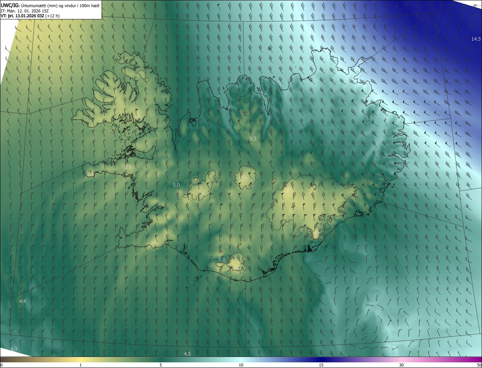Click the 50 tick on the color scale
The height and width of the screenshot is (368, 482).
(x=479, y=365)
